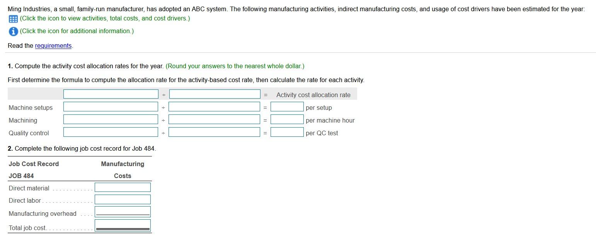Click the text to view activities, total costs, and cost drivers
This screenshot has height=242, width=596.
(x=104, y=18)
